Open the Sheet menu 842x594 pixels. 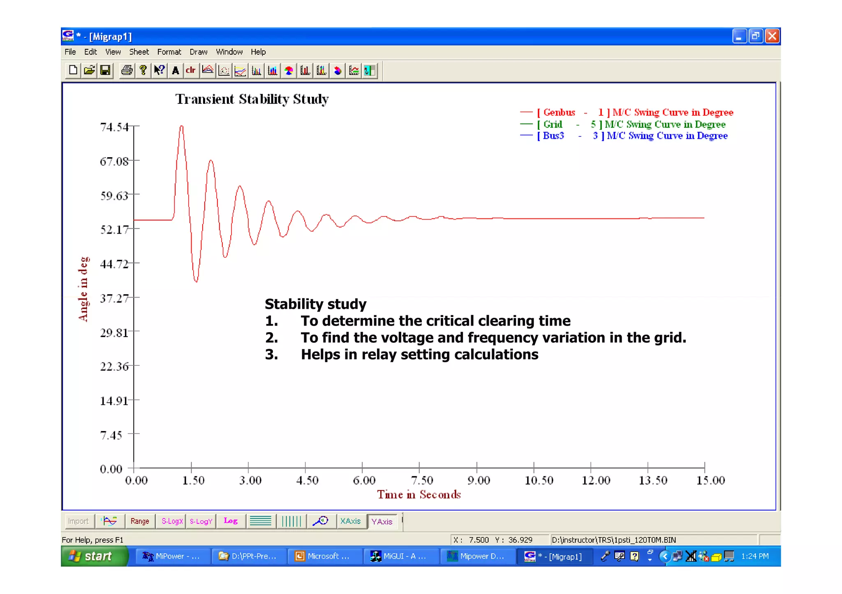139,52
